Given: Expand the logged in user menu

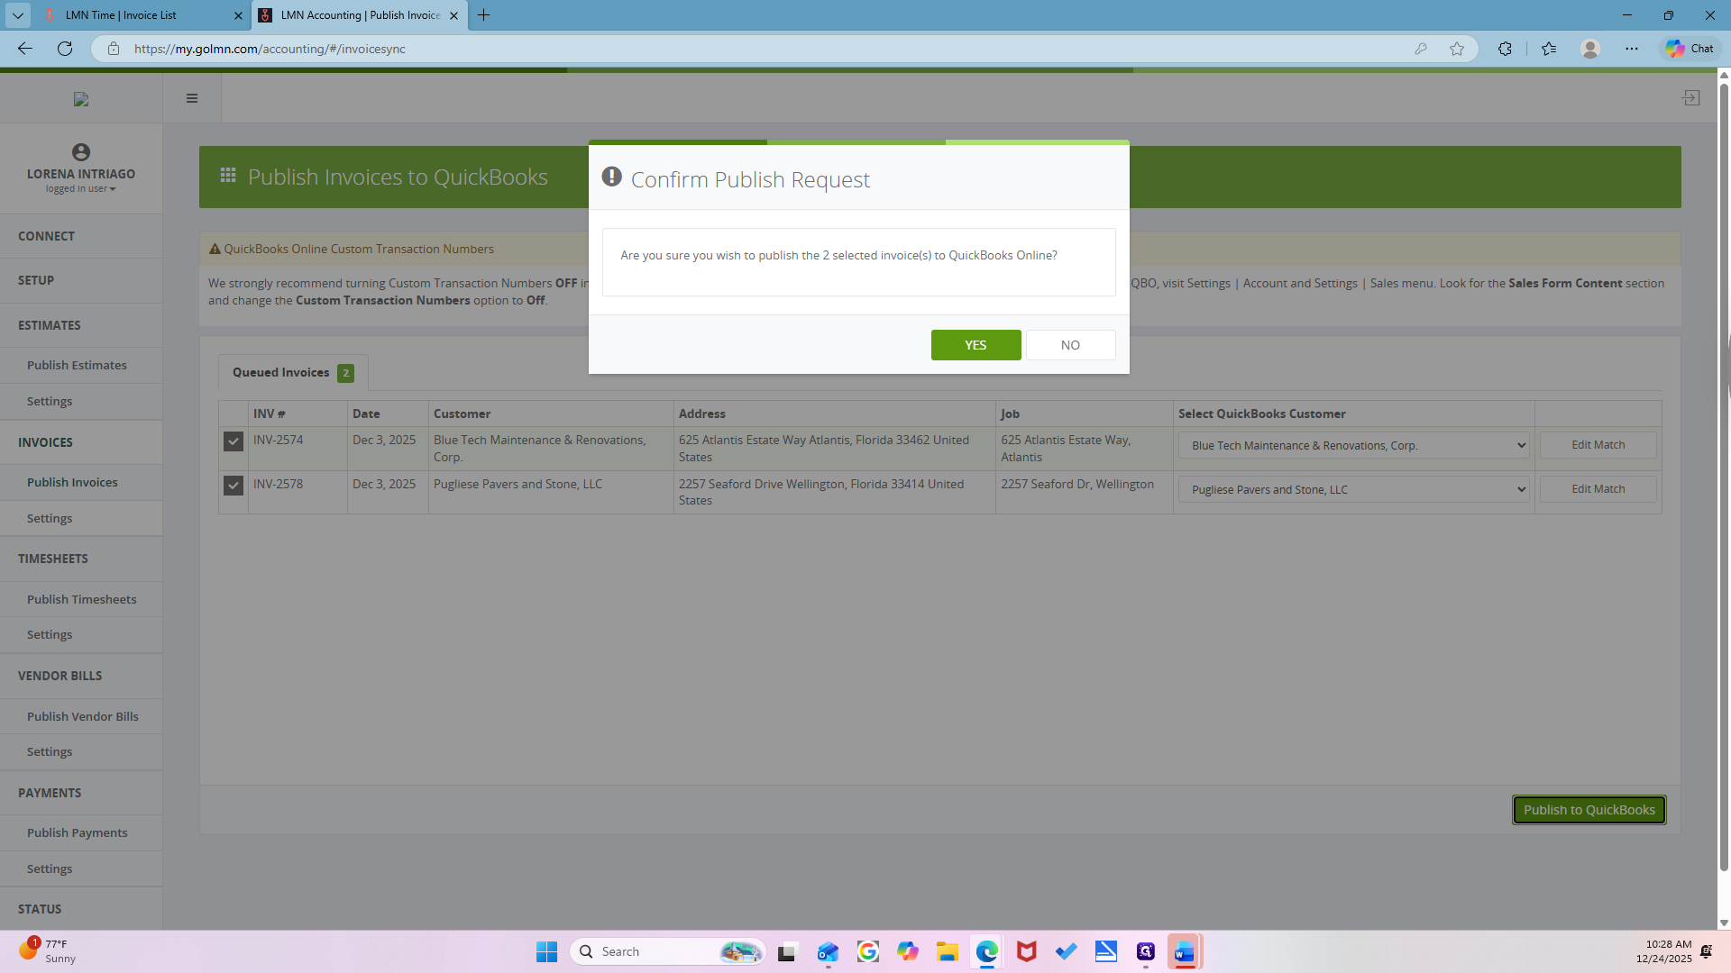Looking at the screenshot, I should (x=81, y=189).
